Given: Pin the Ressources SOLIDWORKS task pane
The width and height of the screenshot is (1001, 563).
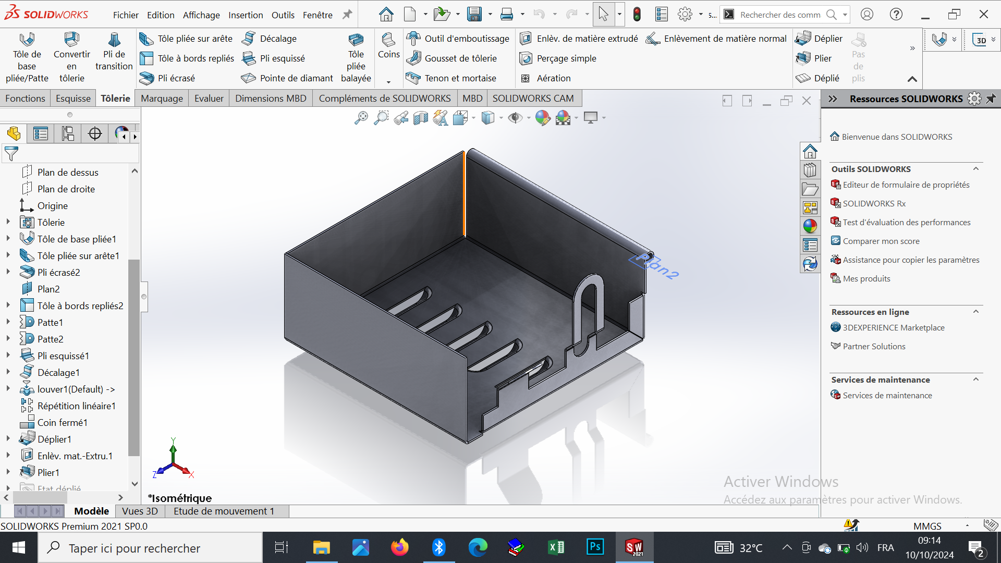Looking at the screenshot, I should pyautogui.click(x=991, y=99).
